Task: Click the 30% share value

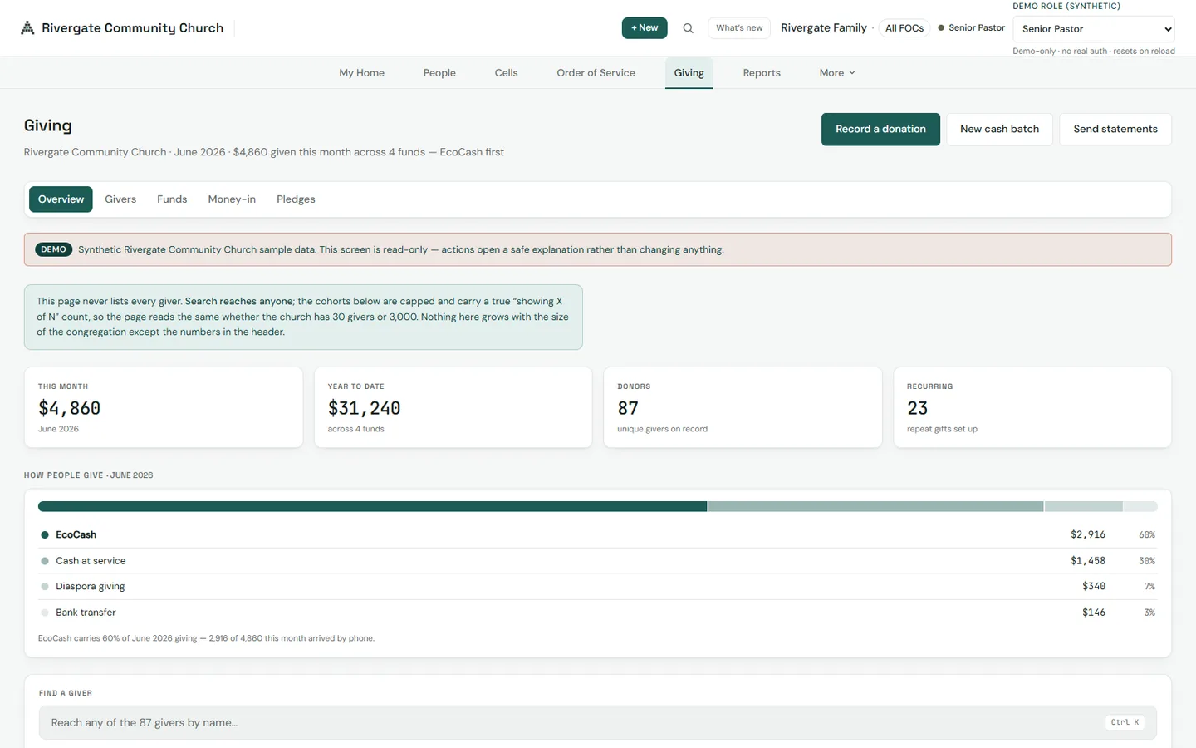Action: click(x=1147, y=561)
